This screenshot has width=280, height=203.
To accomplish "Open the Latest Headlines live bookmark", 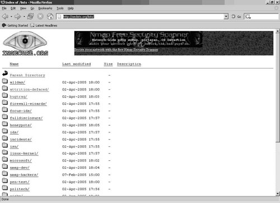I will pos(44,25).
